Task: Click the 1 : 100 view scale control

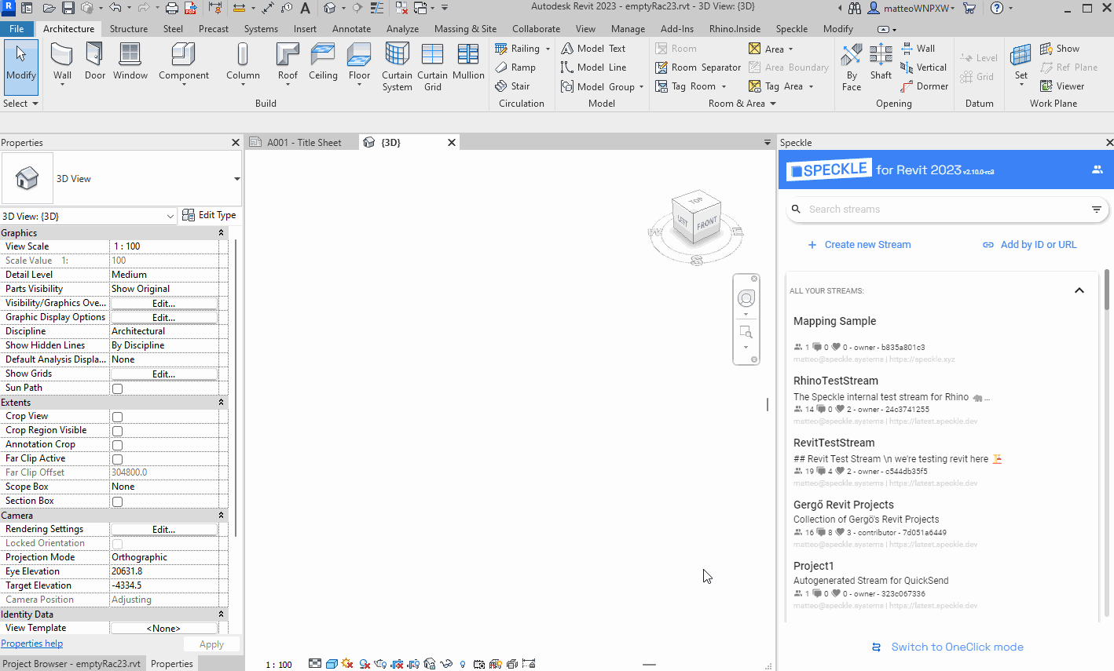Action: pyautogui.click(x=279, y=665)
